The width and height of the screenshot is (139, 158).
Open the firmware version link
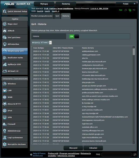click(x=99, y=9)
